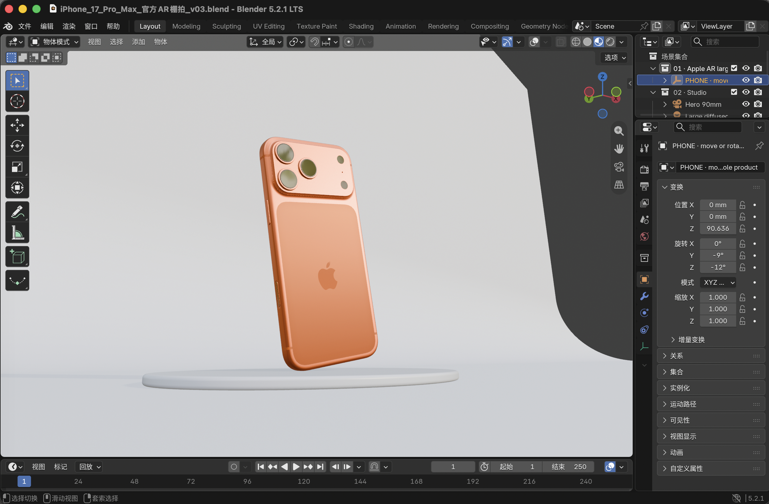
Task: Select the Scale tool
Action: point(17,167)
